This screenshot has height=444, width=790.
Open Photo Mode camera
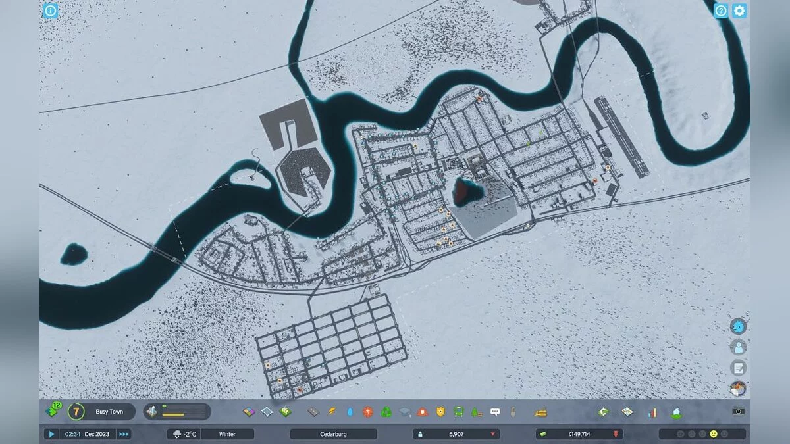[x=739, y=411]
